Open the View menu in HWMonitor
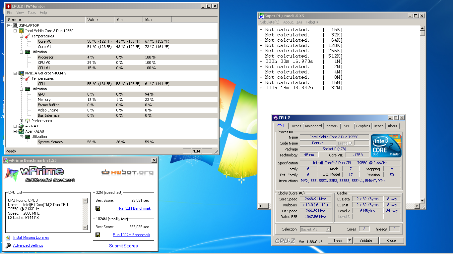The height and width of the screenshot is (254, 453). [x=20, y=13]
